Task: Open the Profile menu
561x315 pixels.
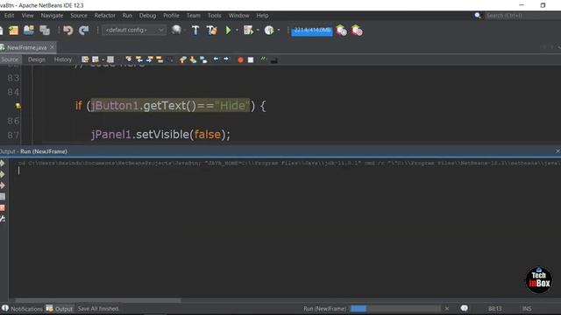Action: (171, 16)
